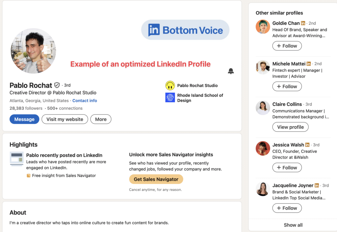Click the notification bell icon
The height and width of the screenshot is (232, 337).
click(x=231, y=71)
